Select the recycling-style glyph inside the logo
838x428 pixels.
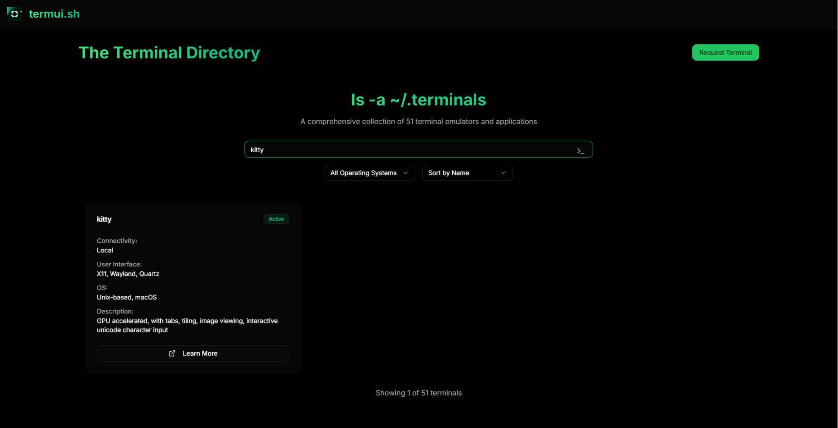pyautogui.click(x=14, y=14)
